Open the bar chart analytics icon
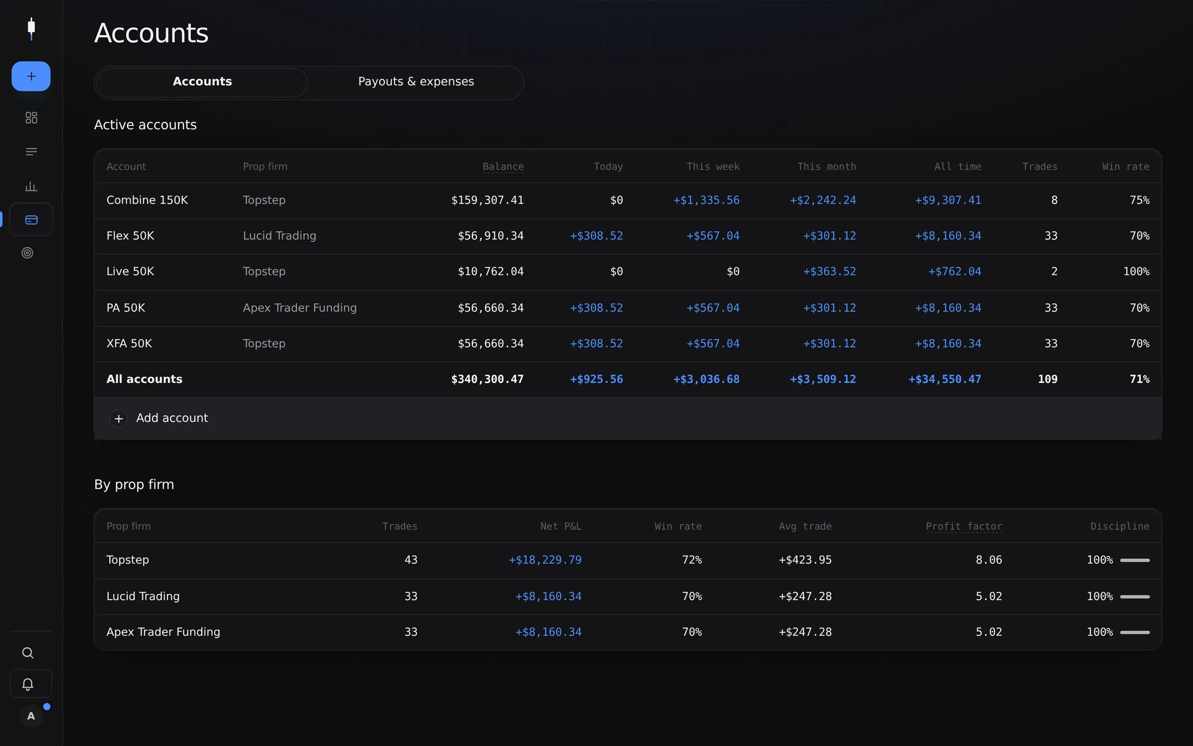 click(31, 186)
